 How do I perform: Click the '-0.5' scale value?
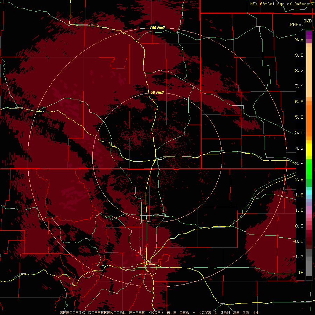(298, 241)
